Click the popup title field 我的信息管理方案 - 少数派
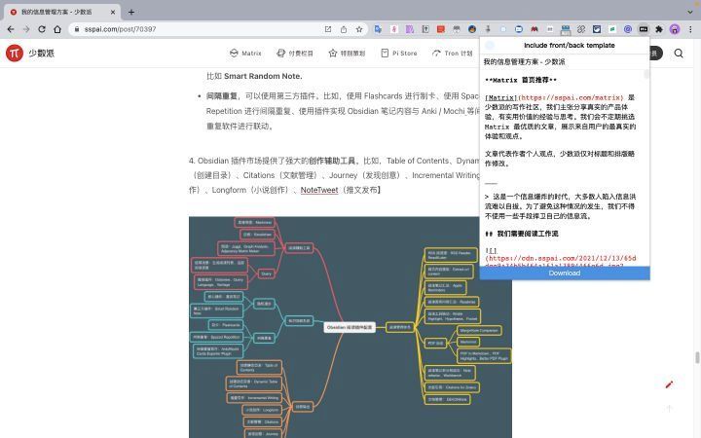Viewport: 701px width, 438px height. tap(565, 61)
